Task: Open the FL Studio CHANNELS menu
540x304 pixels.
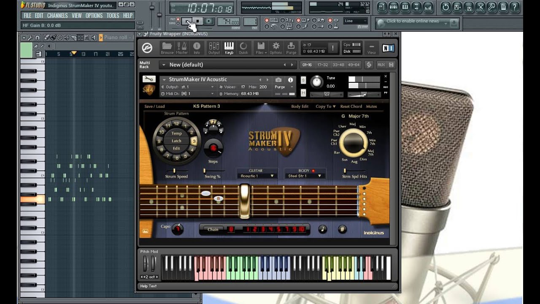Action: click(x=57, y=15)
